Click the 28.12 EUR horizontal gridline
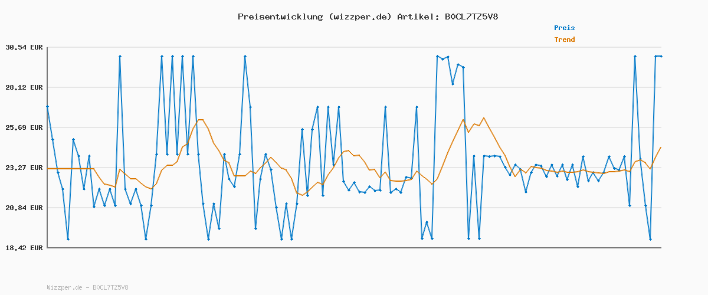 click(x=354, y=87)
